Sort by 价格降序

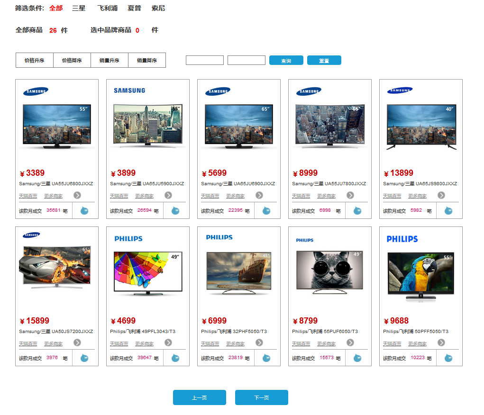click(72, 60)
